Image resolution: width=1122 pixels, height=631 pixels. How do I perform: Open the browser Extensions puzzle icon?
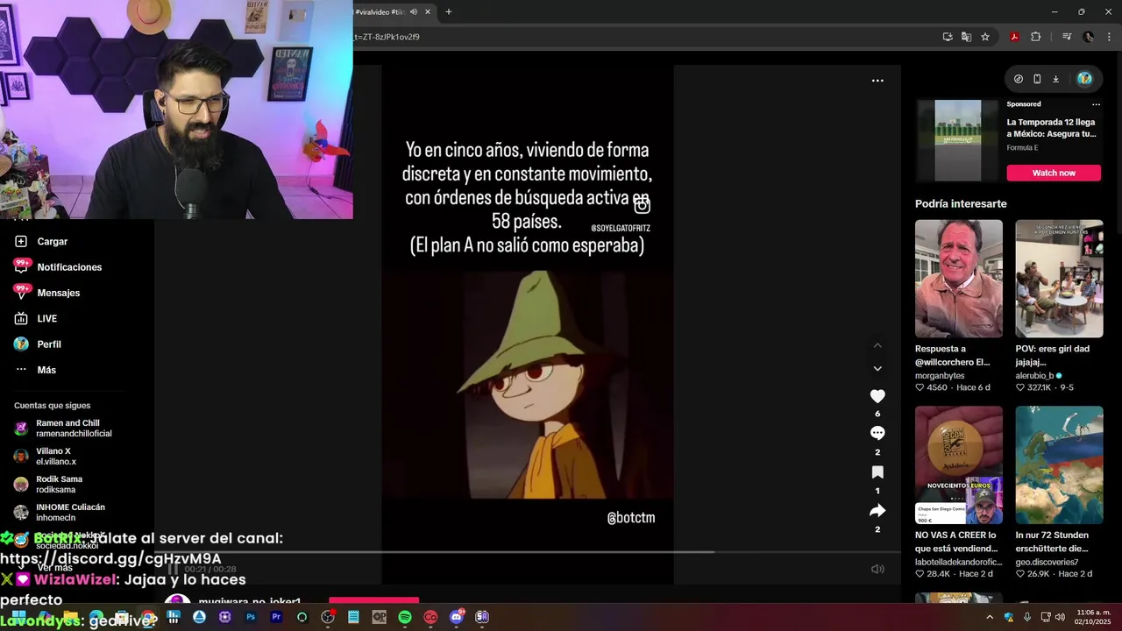(x=1035, y=37)
